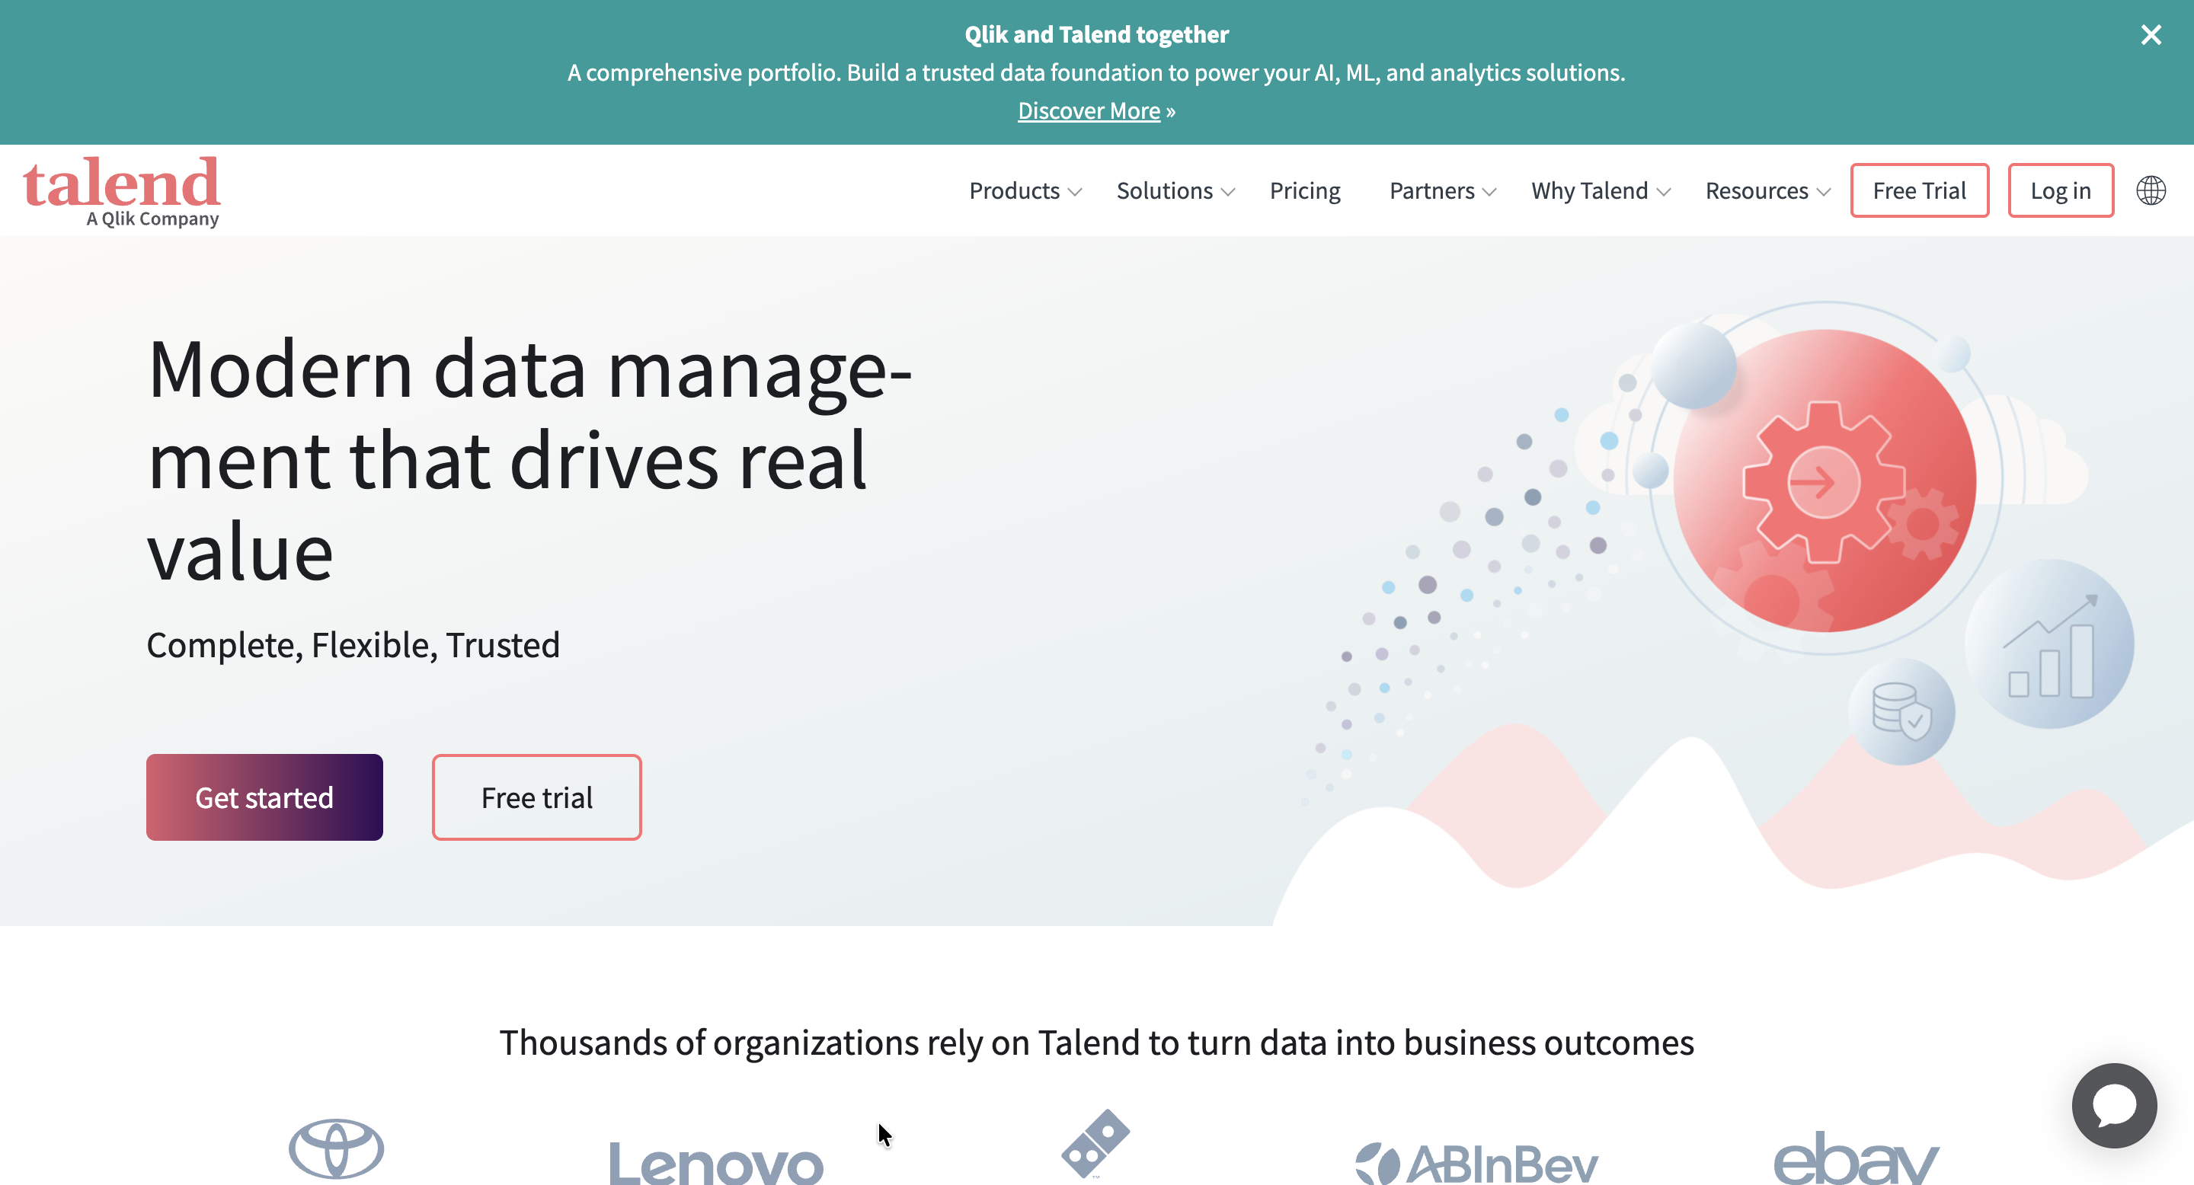
Task: Navigate to the Pricing page
Action: coord(1304,190)
